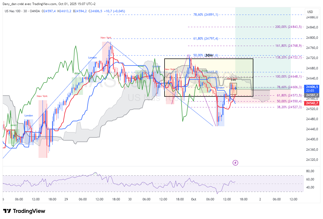Click the blue current price tag 24606,5
Image resolution: width=323 pixels, height=219 pixels.
coord(312,87)
